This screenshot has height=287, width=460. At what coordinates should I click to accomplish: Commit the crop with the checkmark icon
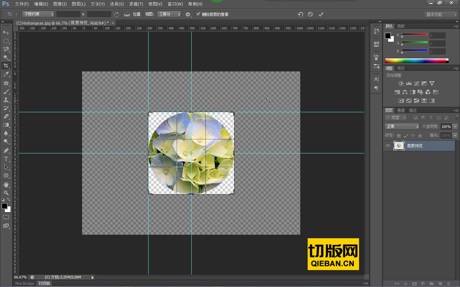tap(321, 14)
